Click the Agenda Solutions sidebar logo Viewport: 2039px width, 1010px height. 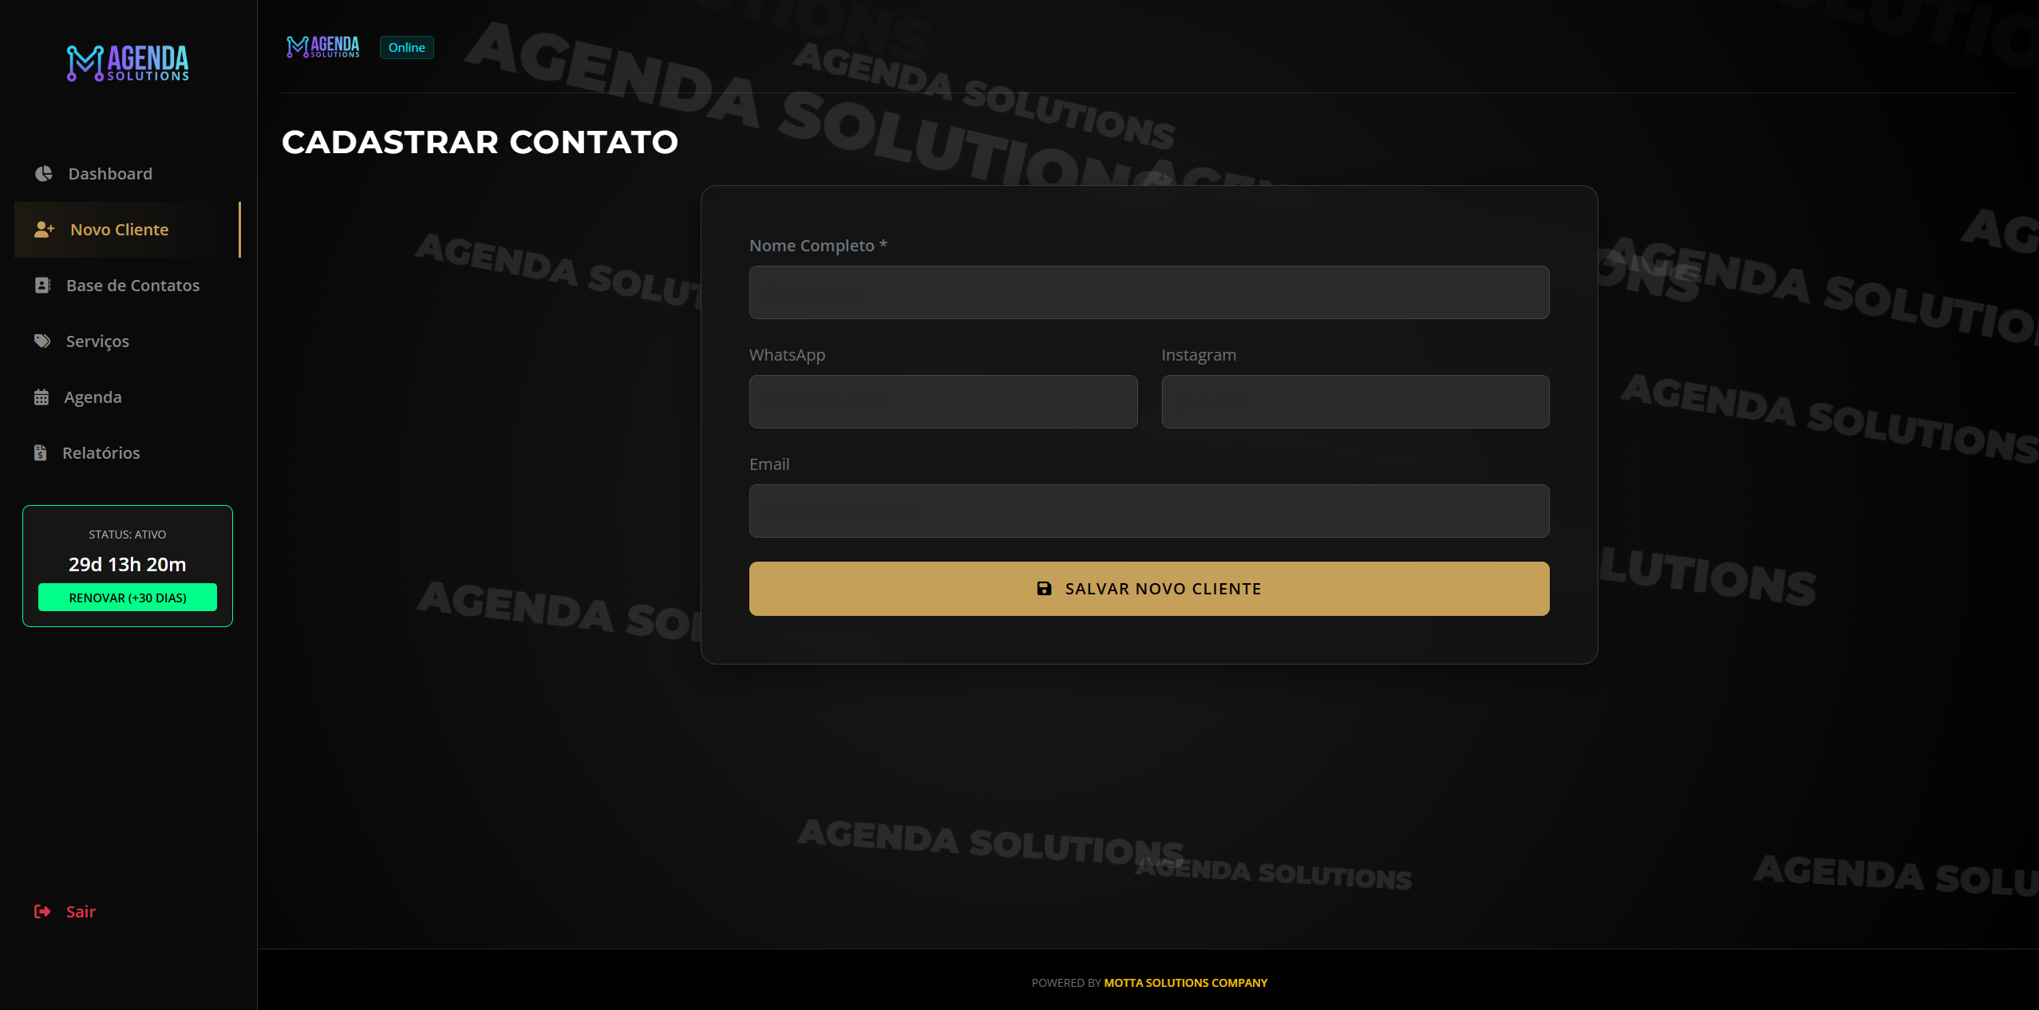point(128,63)
